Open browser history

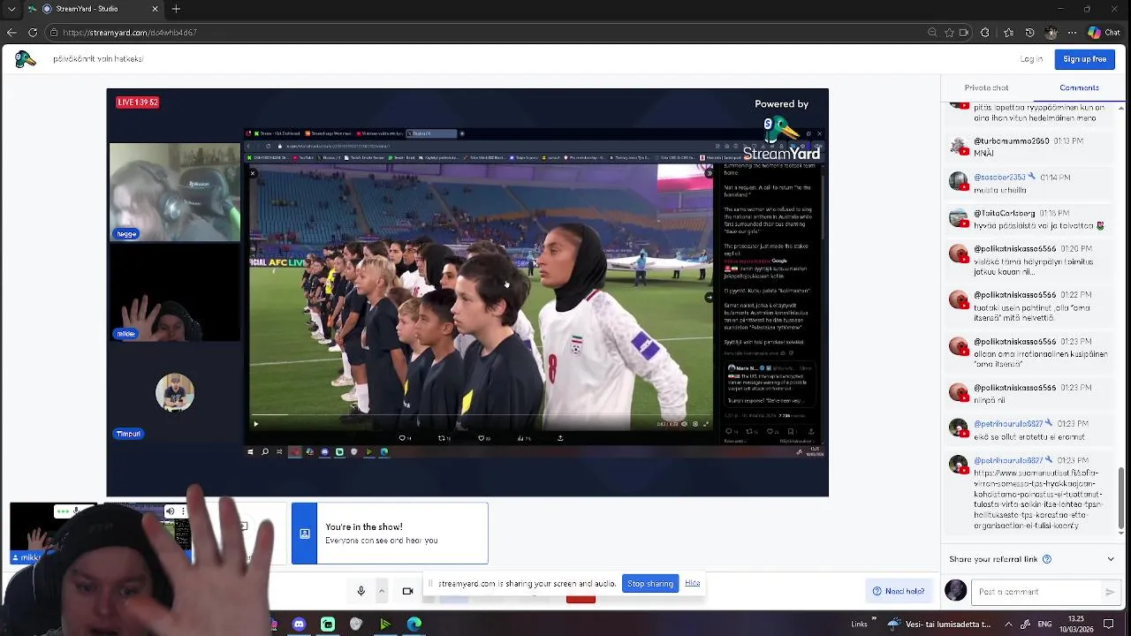pyautogui.click(x=1029, y=33)
